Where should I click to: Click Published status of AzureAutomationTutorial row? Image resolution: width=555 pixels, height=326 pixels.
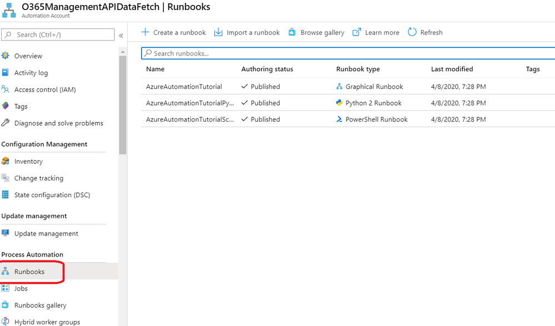pyautogui.click(x=265, y=87)
